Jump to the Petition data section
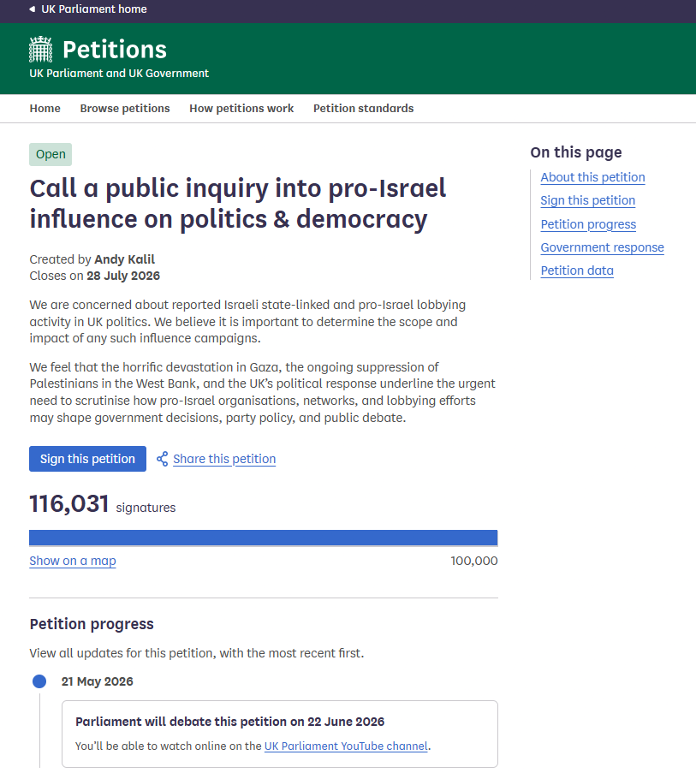Image resolution: width=696 pixels, height=773 pixels. click(x=577, y=271)
